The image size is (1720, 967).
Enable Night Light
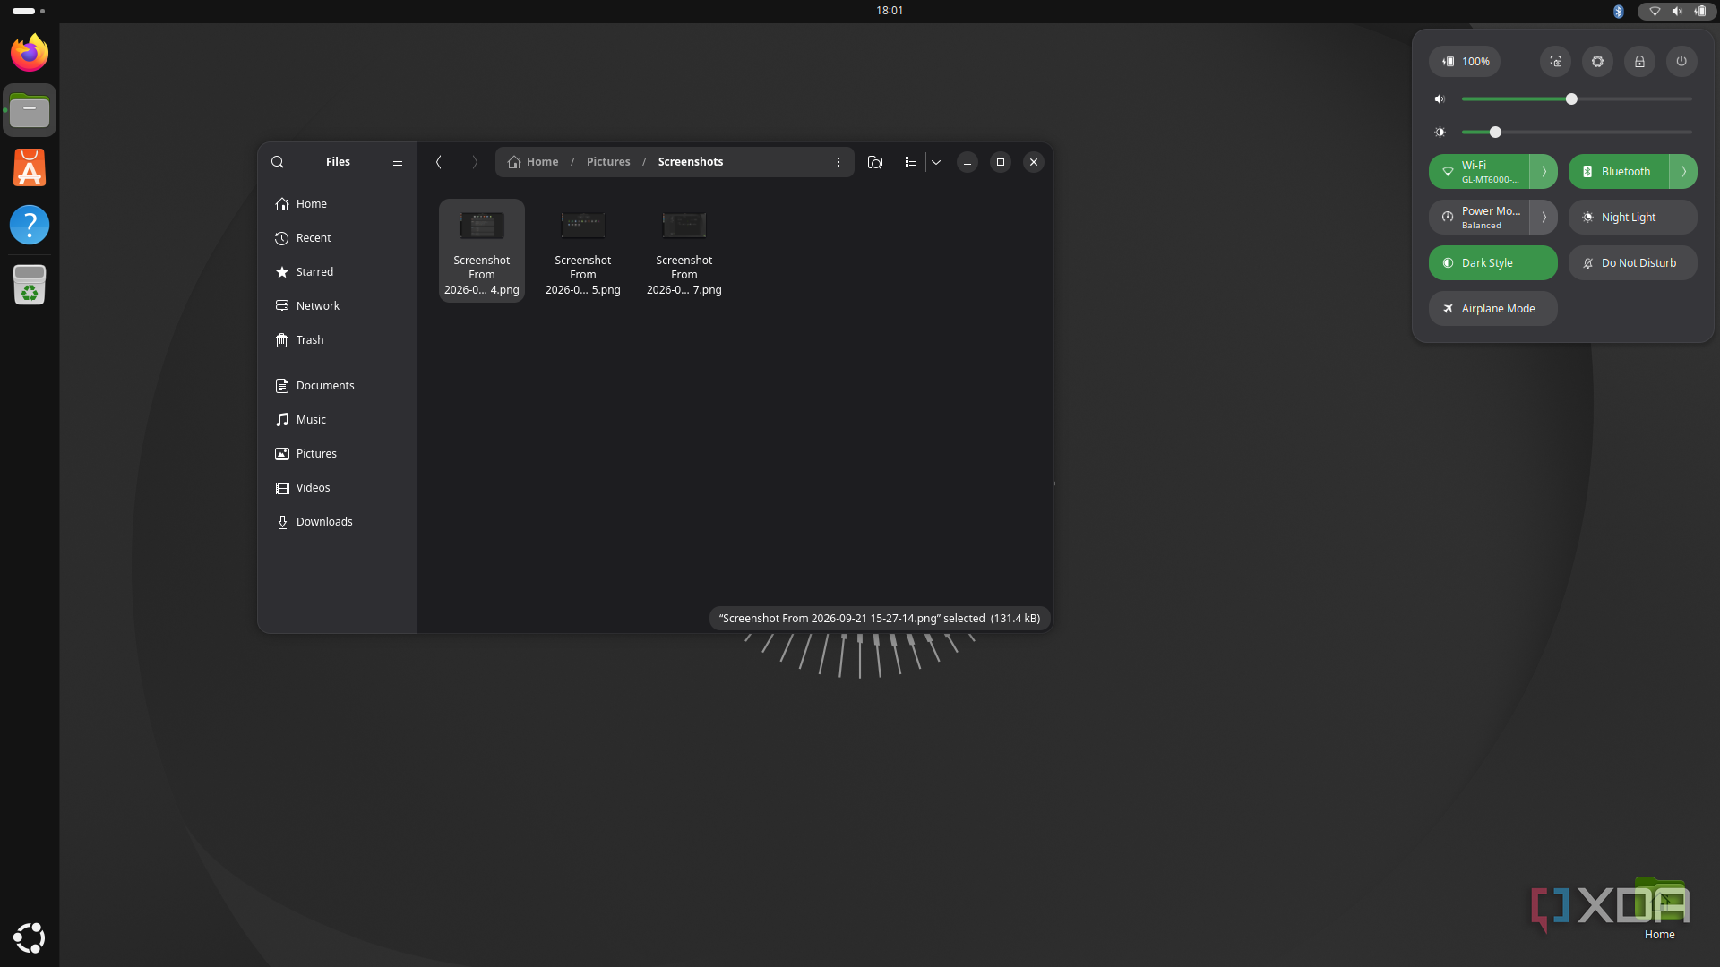(1633, 218)
